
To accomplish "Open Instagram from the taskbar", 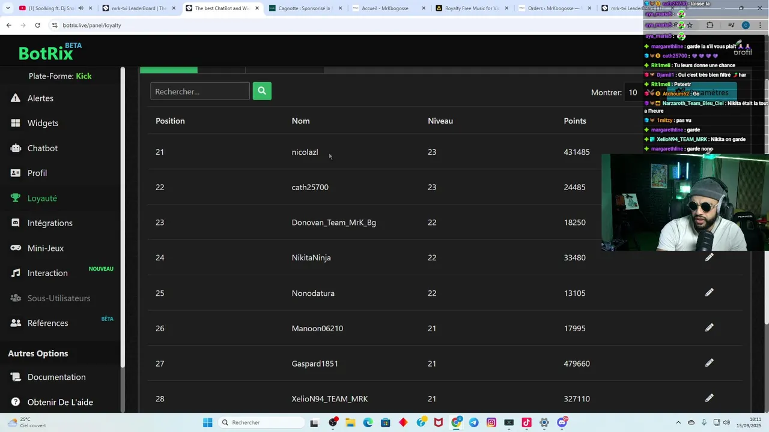I will [x=491, y=422].
